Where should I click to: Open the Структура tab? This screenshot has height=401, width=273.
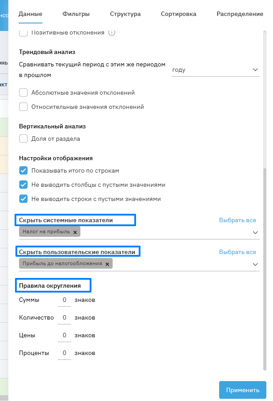pyautogui.click(x=125, y=14)
